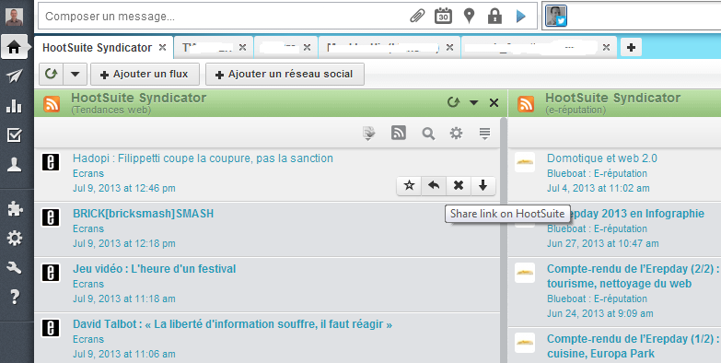Viewport: 721px width, 363px height.
Task: Open David Talbot liberté d'information link
Action: (x=232, y=324)
